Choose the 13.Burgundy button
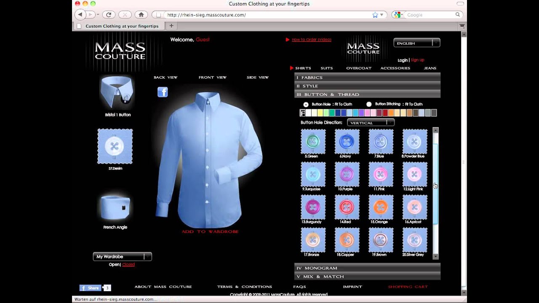539x303 pixels. 313,207
